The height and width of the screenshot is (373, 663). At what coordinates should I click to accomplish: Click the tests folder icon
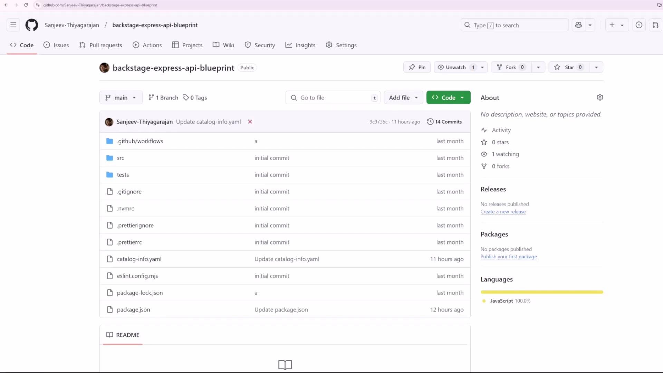110,175
